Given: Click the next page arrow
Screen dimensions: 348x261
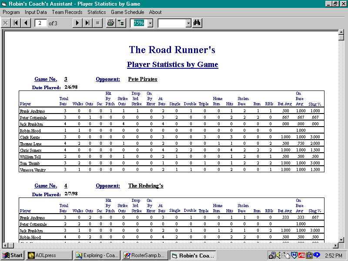Looking at the screenshot, I should 77,23.
